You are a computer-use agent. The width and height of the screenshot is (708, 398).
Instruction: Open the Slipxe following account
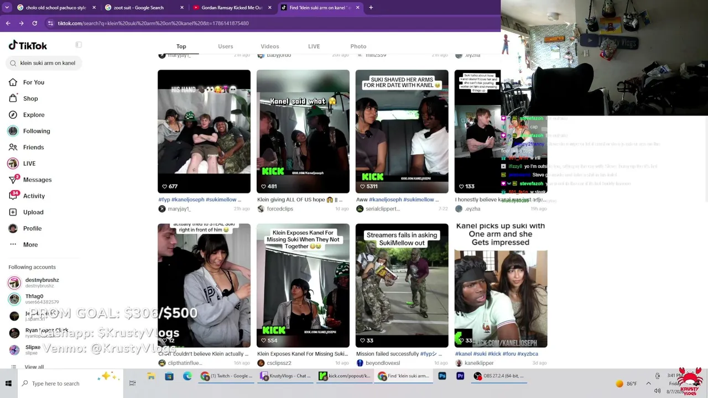[x=33, y=349]
